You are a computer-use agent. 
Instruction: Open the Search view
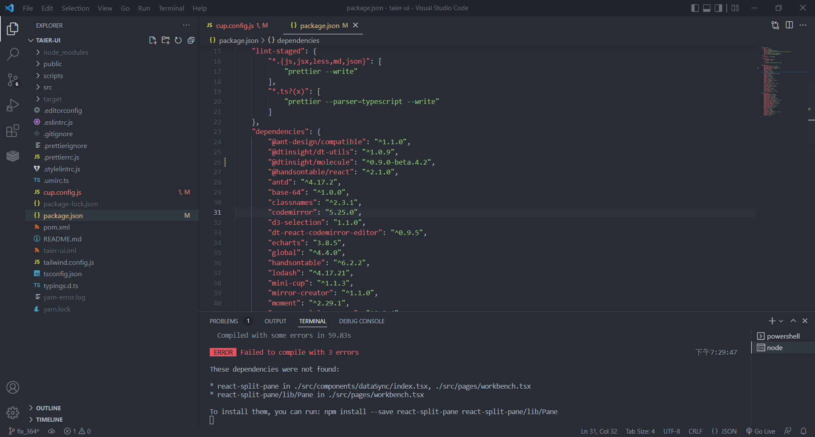(x=13, y=54)
